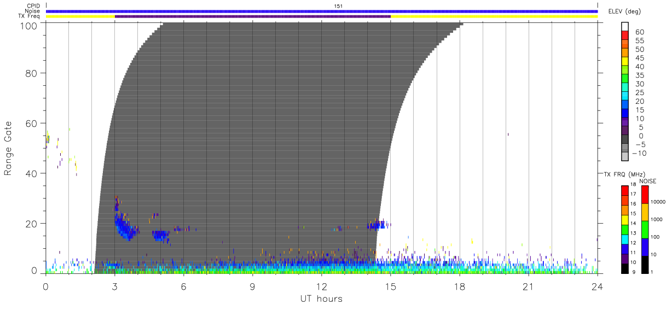The image size is (672, 310).
Task: Click the "24" tick on the UT hours axis
Action: click(x=598, y=286)
